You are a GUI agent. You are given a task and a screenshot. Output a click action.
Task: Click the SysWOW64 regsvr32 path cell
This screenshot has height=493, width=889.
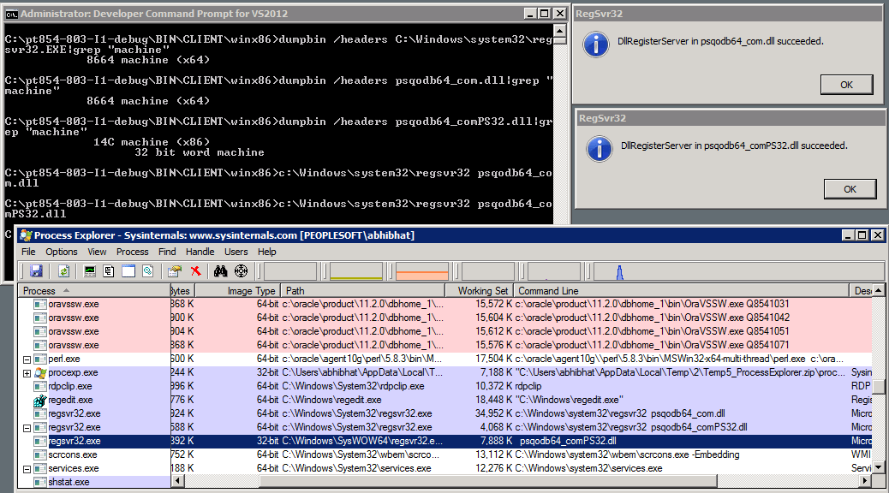point(362,441)
